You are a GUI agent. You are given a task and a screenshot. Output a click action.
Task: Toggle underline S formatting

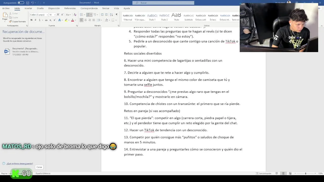[39, 20]
